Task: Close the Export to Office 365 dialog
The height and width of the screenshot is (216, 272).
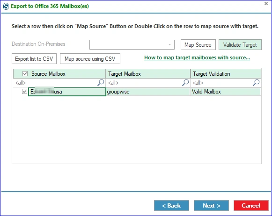Action: [x=266, y=3]
